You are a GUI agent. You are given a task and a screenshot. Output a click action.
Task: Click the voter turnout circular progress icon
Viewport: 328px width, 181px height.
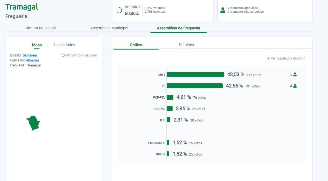coord(119,10)
